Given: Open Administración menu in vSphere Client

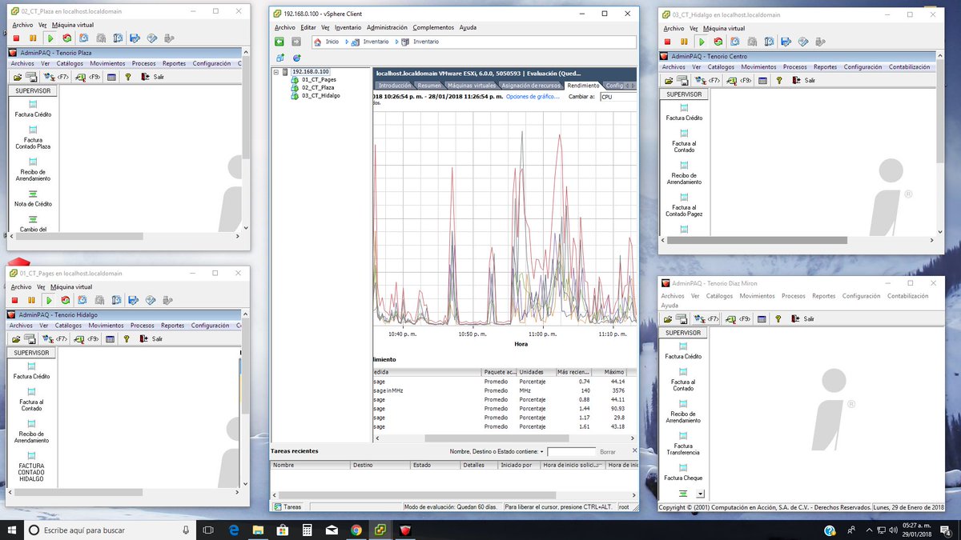Looking at the screenshot, I should point(387,27).
